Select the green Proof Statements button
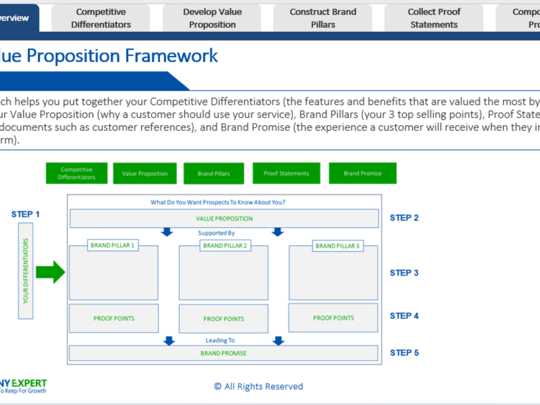Screen dimensions: 540x405 click(x=286, y=173)
